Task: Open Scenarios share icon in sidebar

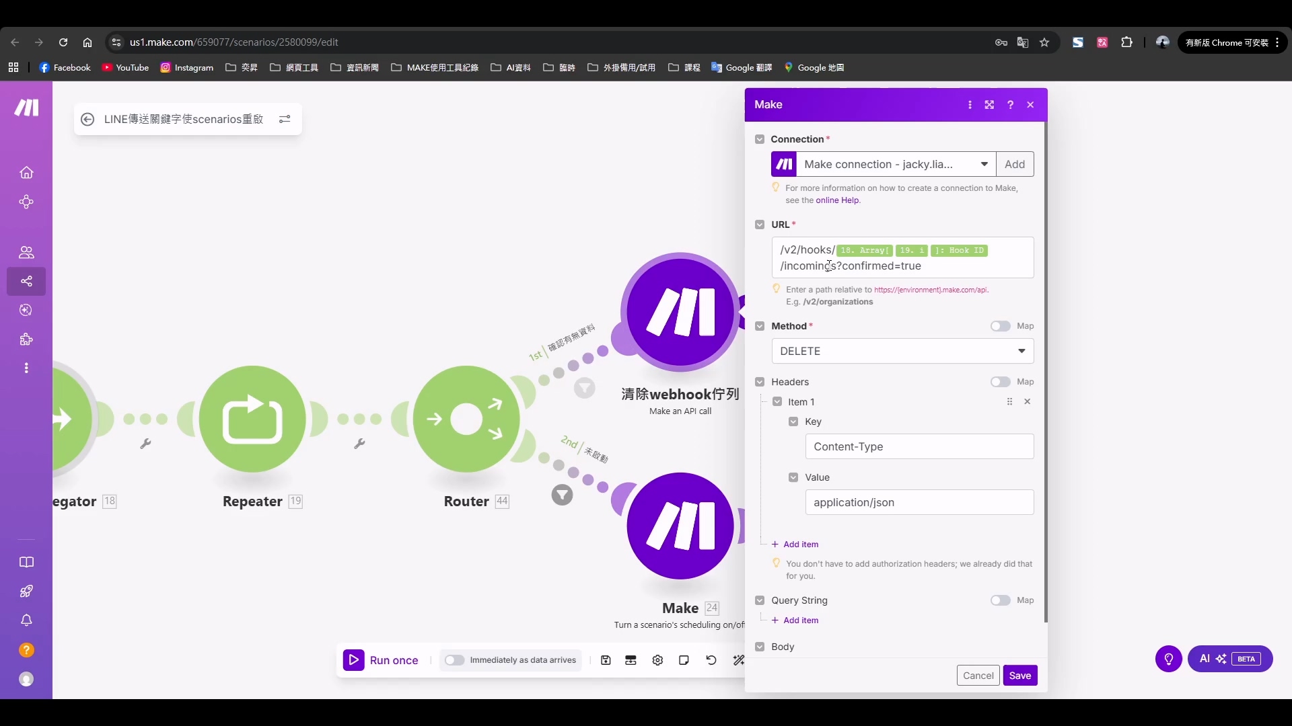Action: [x=26, y=281]
